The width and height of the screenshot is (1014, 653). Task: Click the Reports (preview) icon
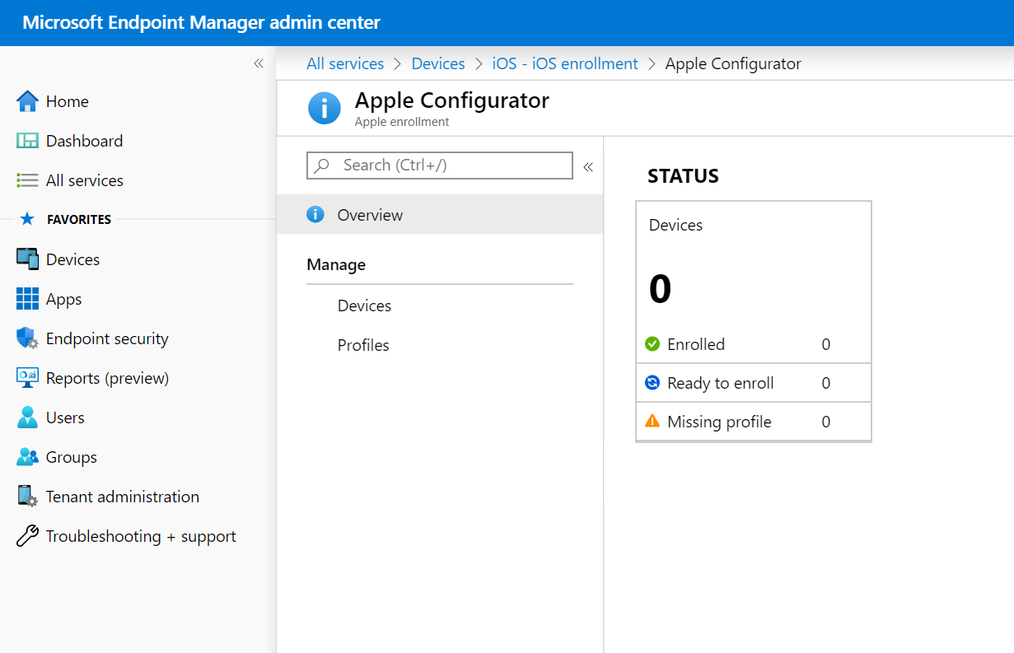[26, 377]
